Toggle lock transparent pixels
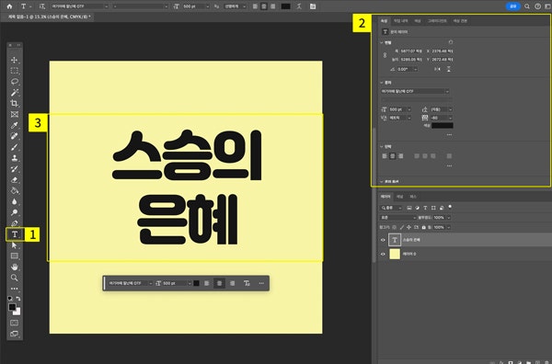 pos(395,228)
